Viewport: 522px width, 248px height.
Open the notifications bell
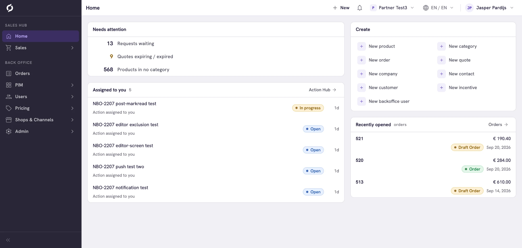360,8
